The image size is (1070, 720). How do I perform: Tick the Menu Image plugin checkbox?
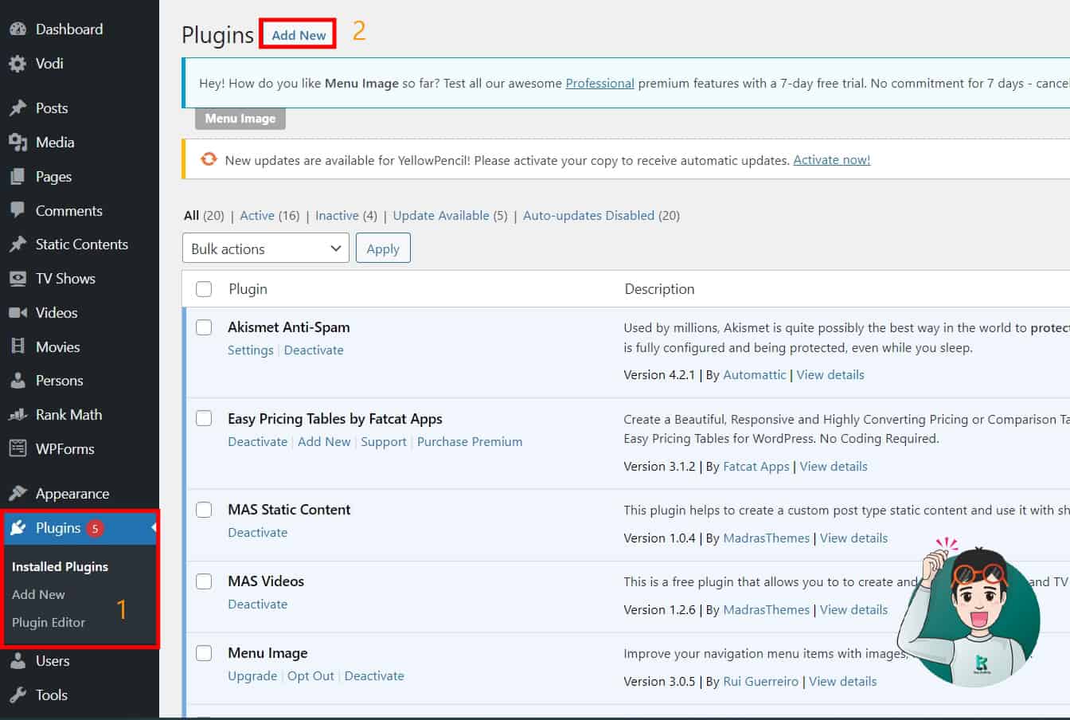204,653
